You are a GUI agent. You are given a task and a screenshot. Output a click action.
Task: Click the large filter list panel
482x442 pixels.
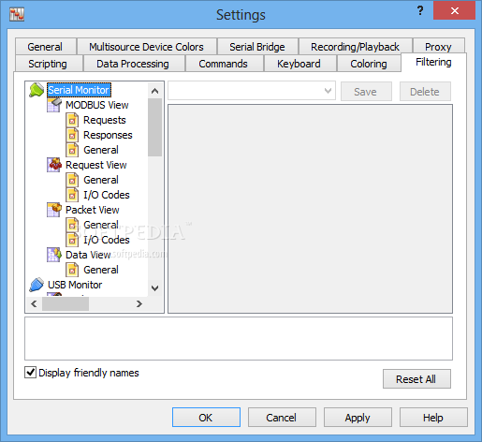[310, 209]
